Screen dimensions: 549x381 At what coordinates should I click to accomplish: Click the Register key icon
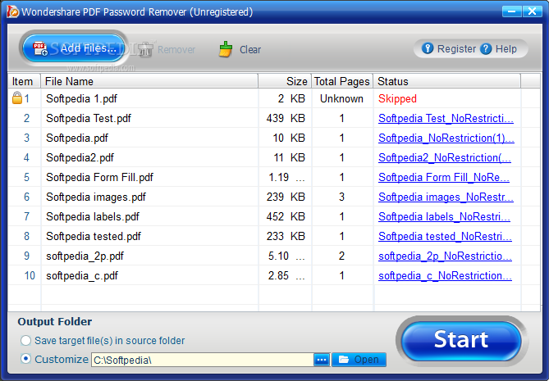[428, 48]
